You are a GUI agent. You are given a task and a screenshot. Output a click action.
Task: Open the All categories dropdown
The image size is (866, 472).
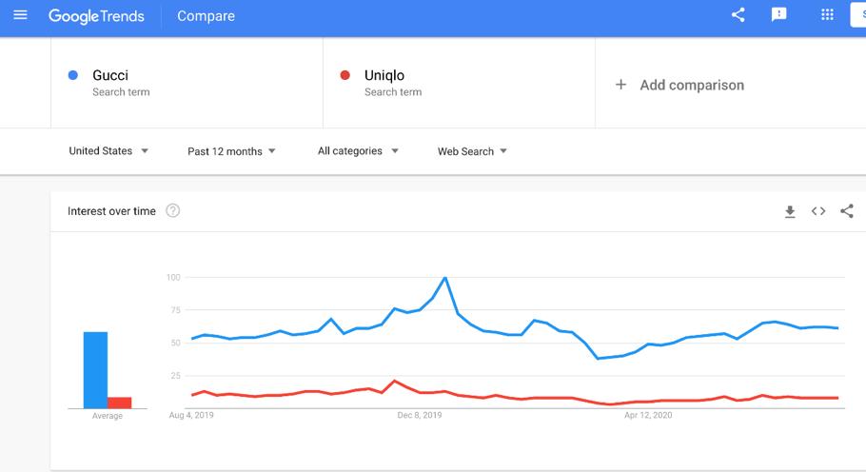point(358,151)
